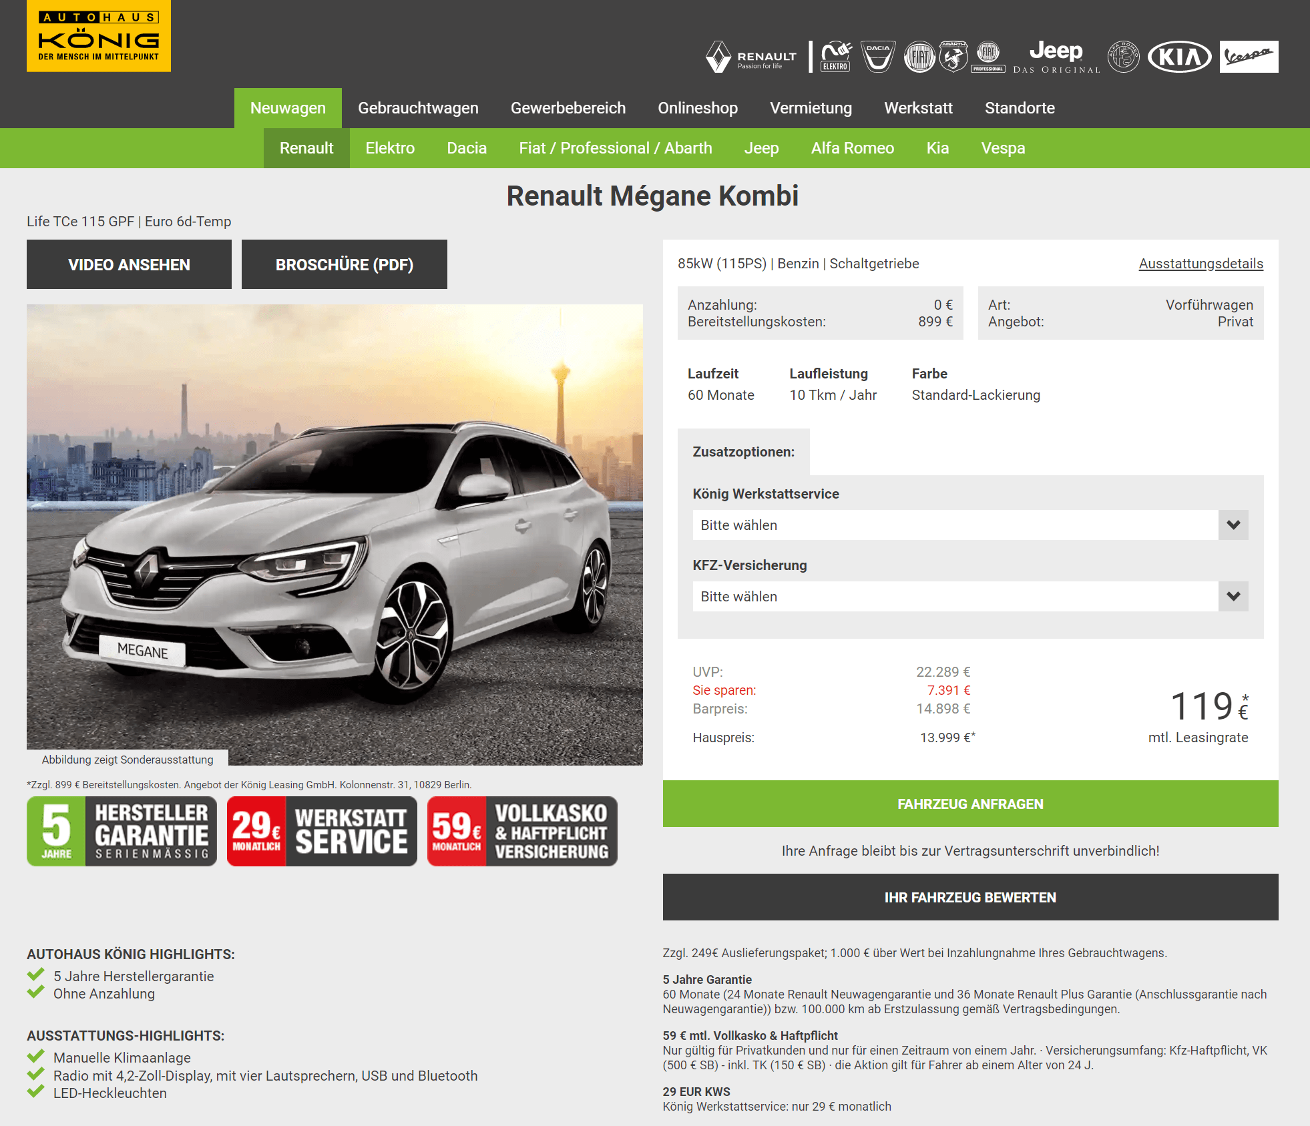This screenshot has height=1126, width=1310.
Task: Click the 119 € monthly leasing rate
Action: (x=1209, y=706)
